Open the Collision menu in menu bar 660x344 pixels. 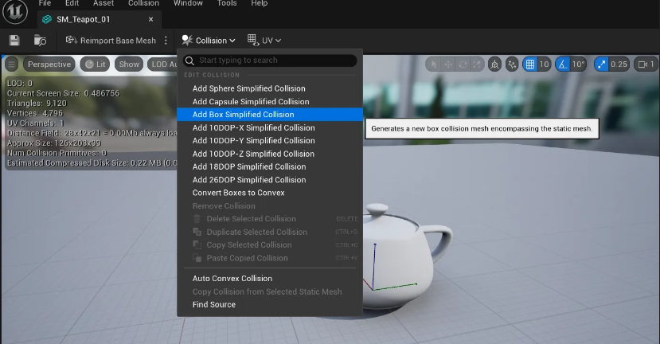143,3
